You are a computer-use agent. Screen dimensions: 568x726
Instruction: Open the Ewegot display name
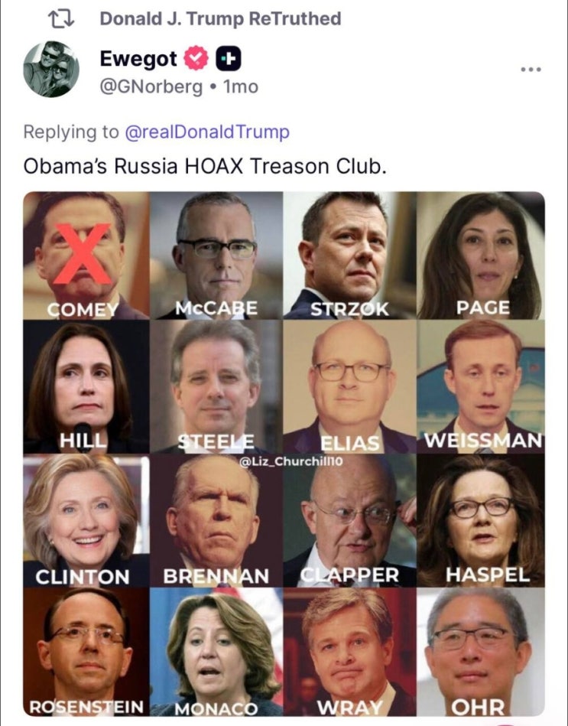pos(138,59)
